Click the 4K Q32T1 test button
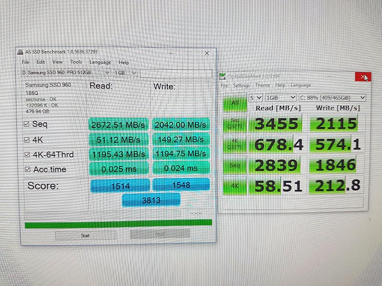The width and height of the screenshot is (382, 286). (235, 144)
